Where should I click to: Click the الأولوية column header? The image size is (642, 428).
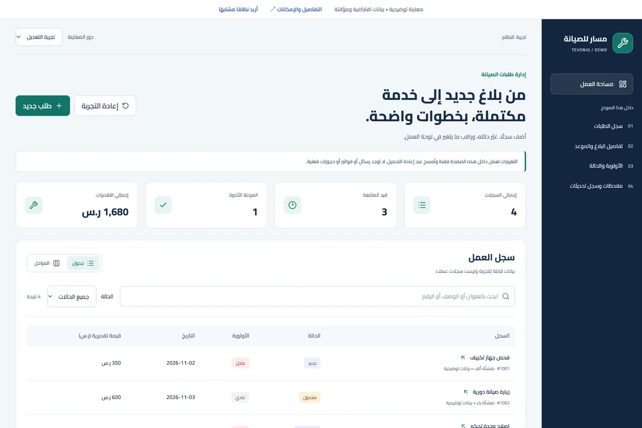click(240, 336)
